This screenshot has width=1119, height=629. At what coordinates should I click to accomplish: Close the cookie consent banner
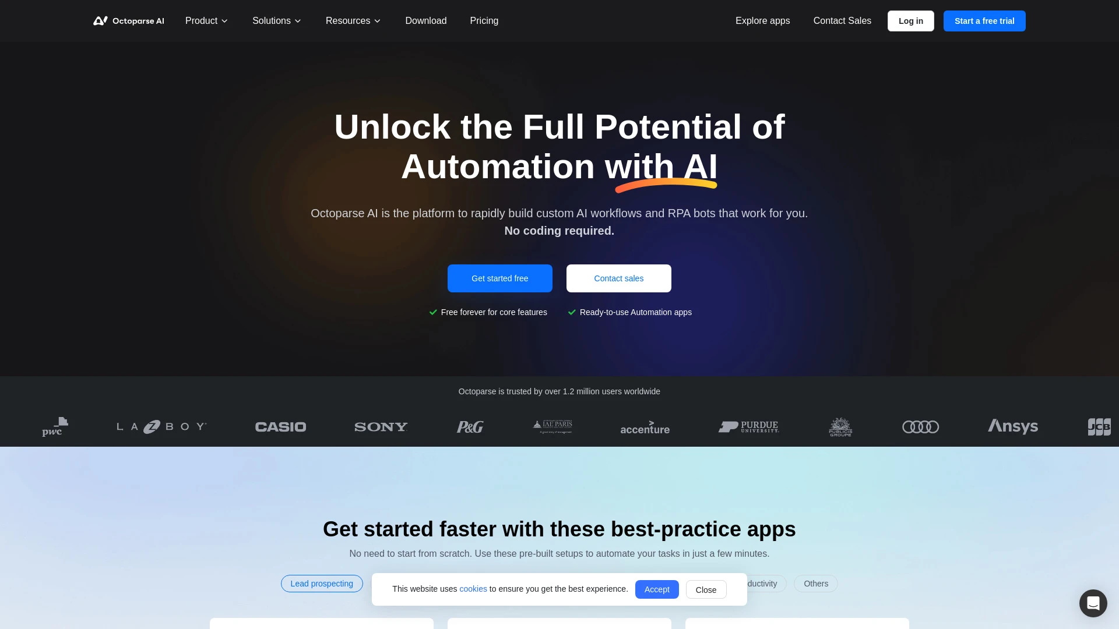[706, 589]
